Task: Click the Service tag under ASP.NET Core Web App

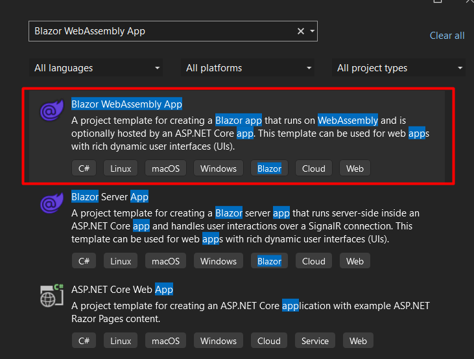Action: coord(315,341)
